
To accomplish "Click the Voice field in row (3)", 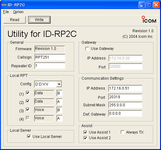I will click(x=44, y=110).
